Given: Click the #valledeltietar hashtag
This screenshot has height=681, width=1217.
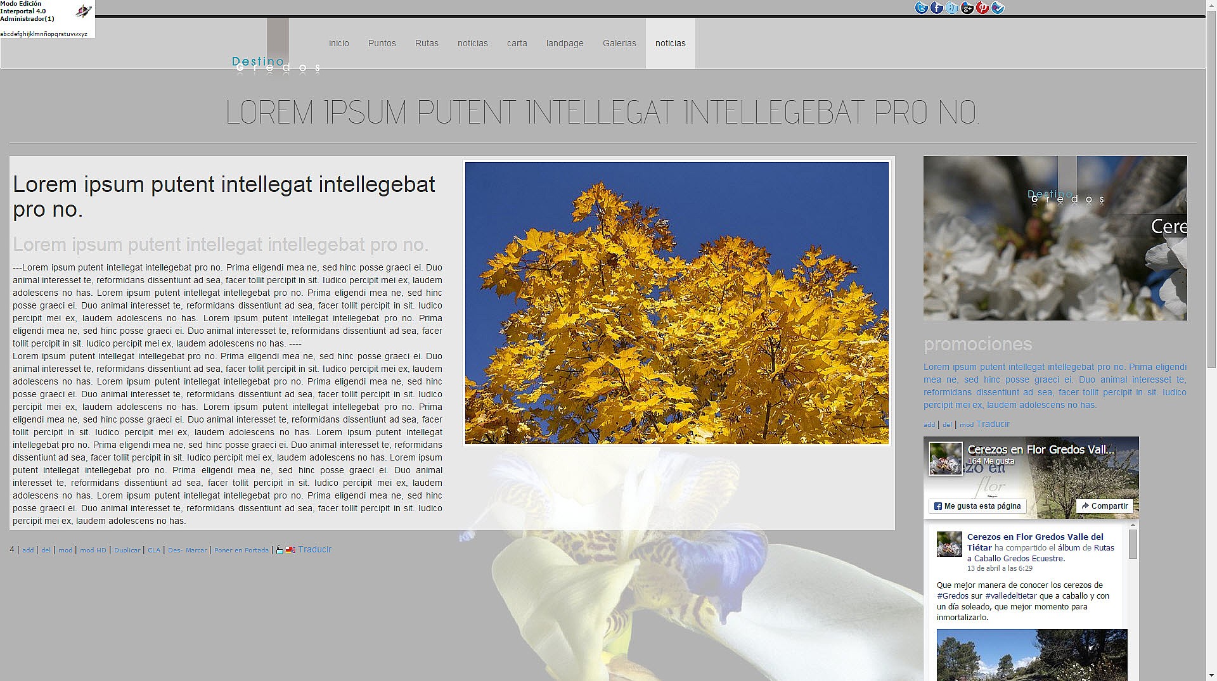Looking at the screenshot, I should click(x=1011, y=596).
